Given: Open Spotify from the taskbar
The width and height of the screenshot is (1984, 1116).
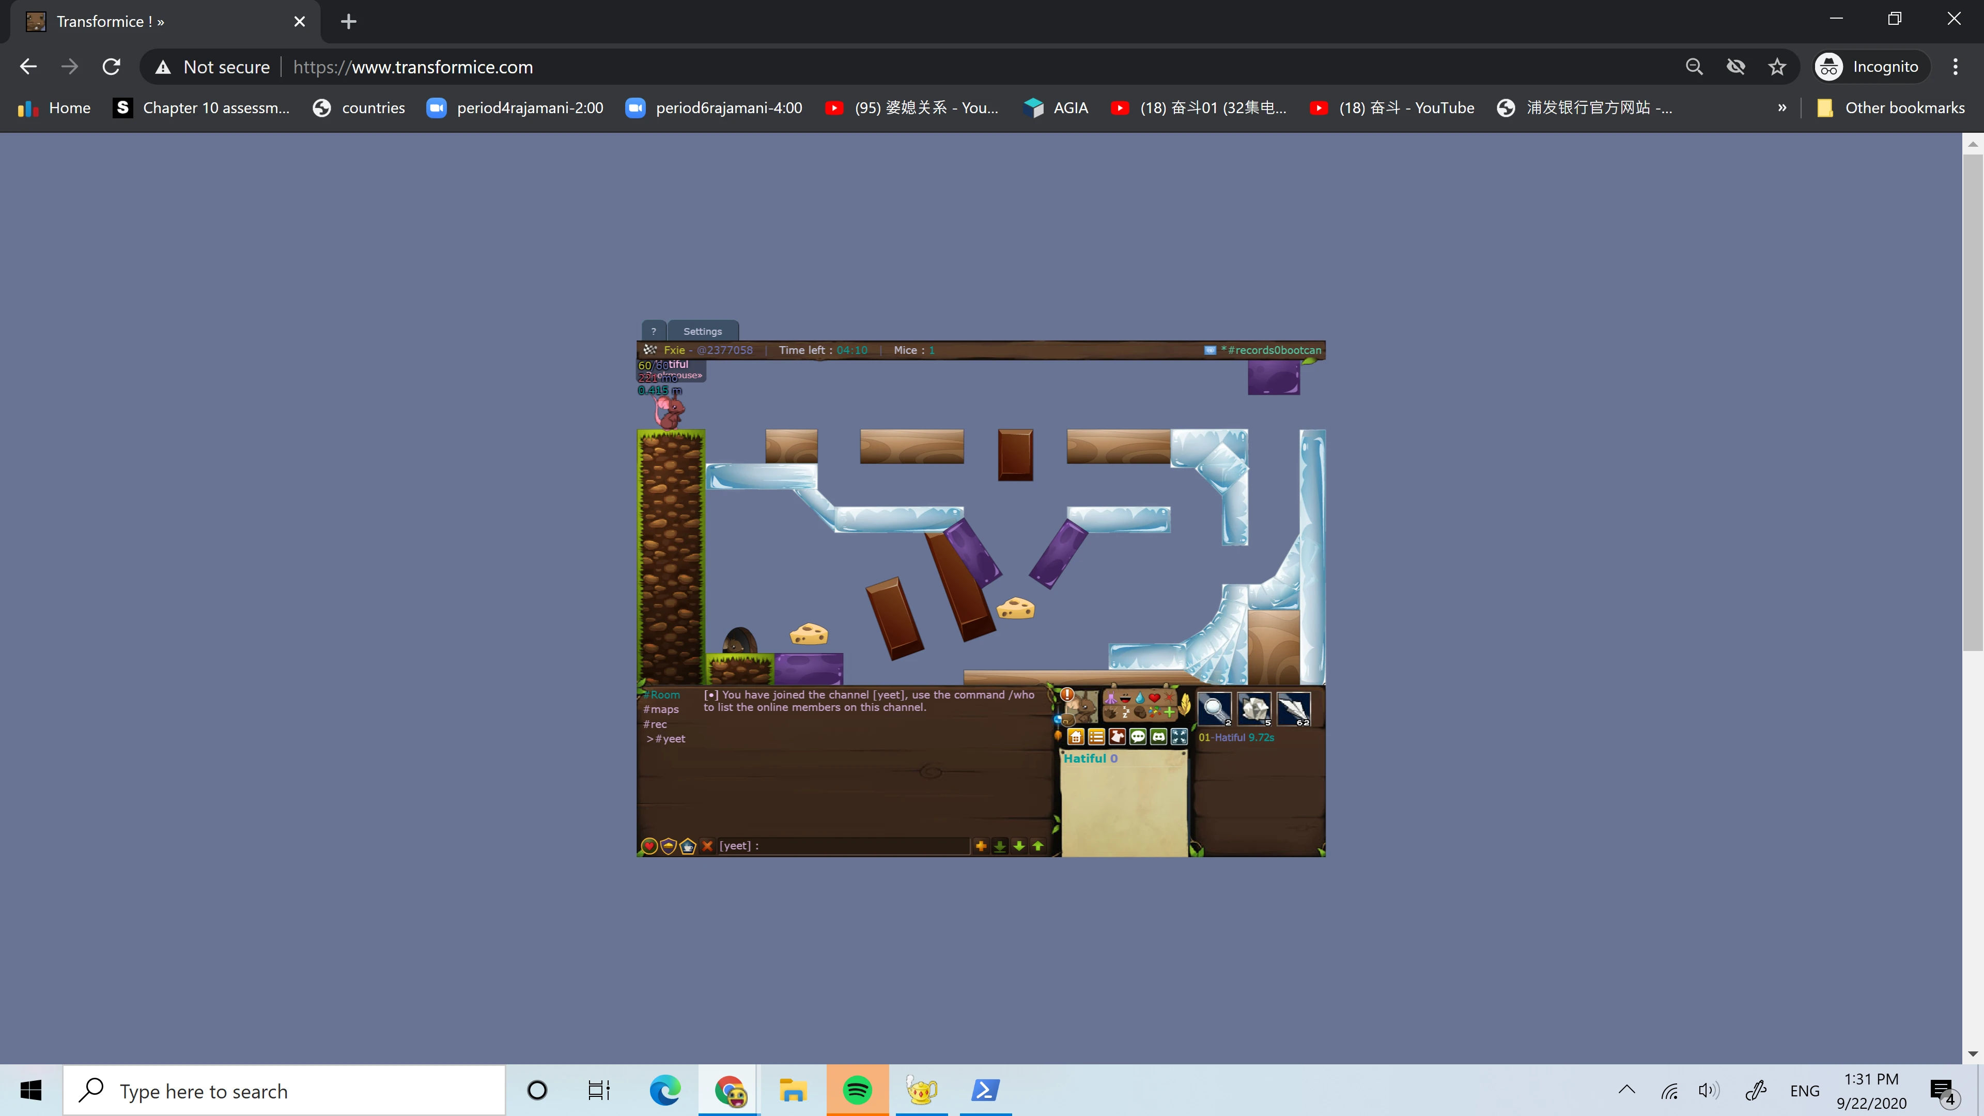Looking at the screenshot, I should pos(857,1091).
